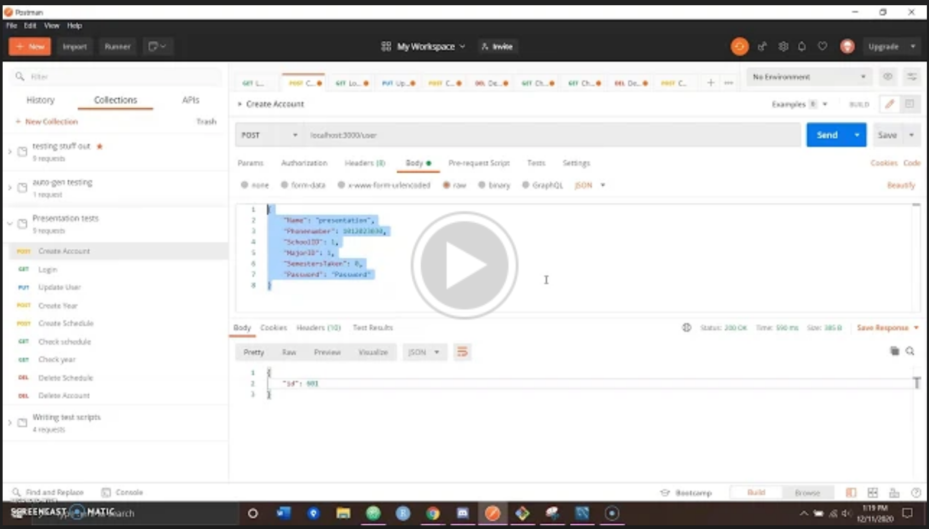
Task: Open the Examples dropdown
Action: [x=799, y=104]
